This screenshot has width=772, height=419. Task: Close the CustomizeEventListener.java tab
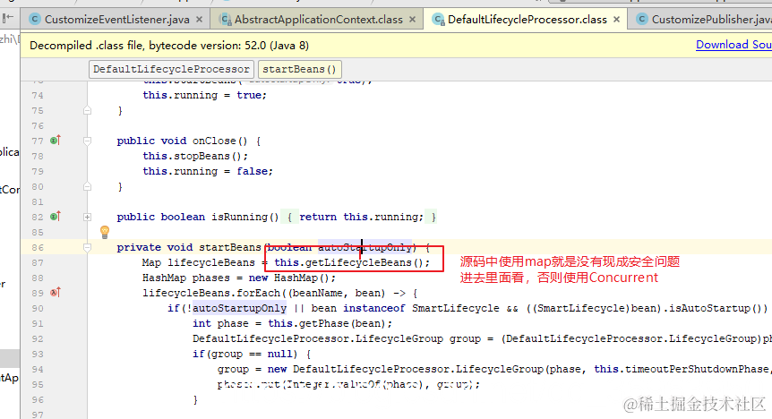pos(200,20)
